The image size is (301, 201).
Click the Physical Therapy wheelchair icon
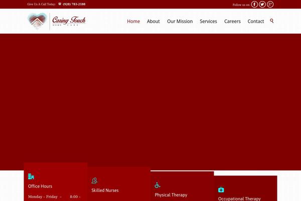pos(158,185)
